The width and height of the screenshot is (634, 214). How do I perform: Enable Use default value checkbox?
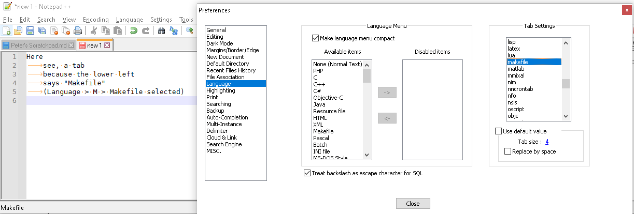click(499, 131)
